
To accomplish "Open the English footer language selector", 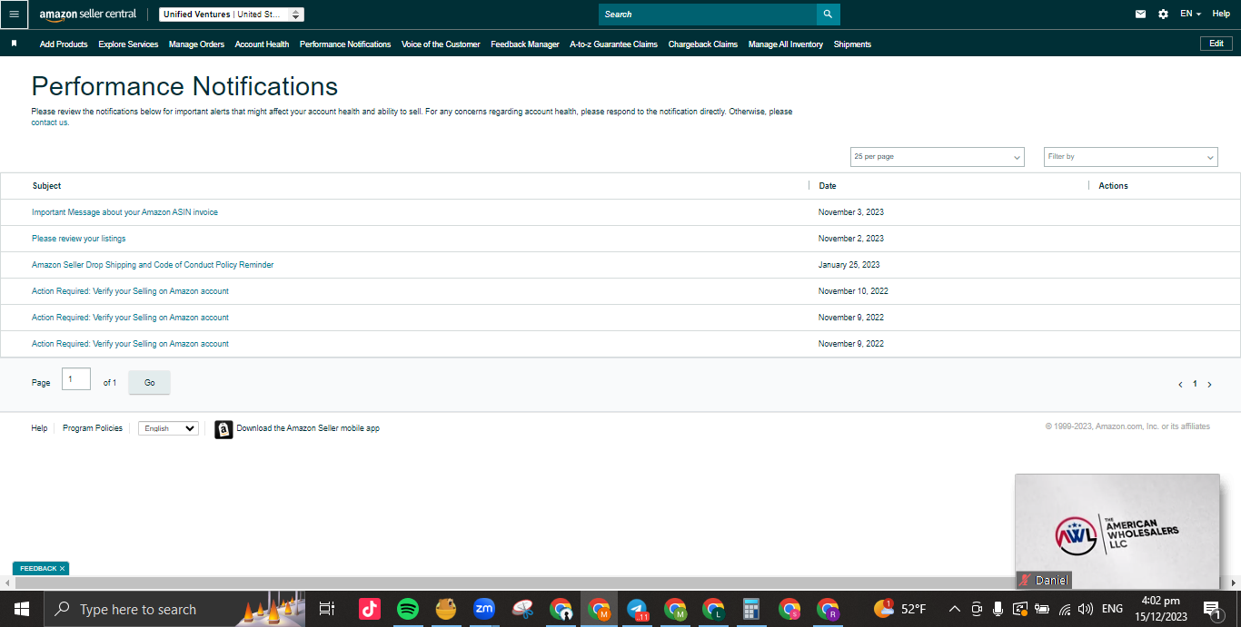I will click(168, 428).
